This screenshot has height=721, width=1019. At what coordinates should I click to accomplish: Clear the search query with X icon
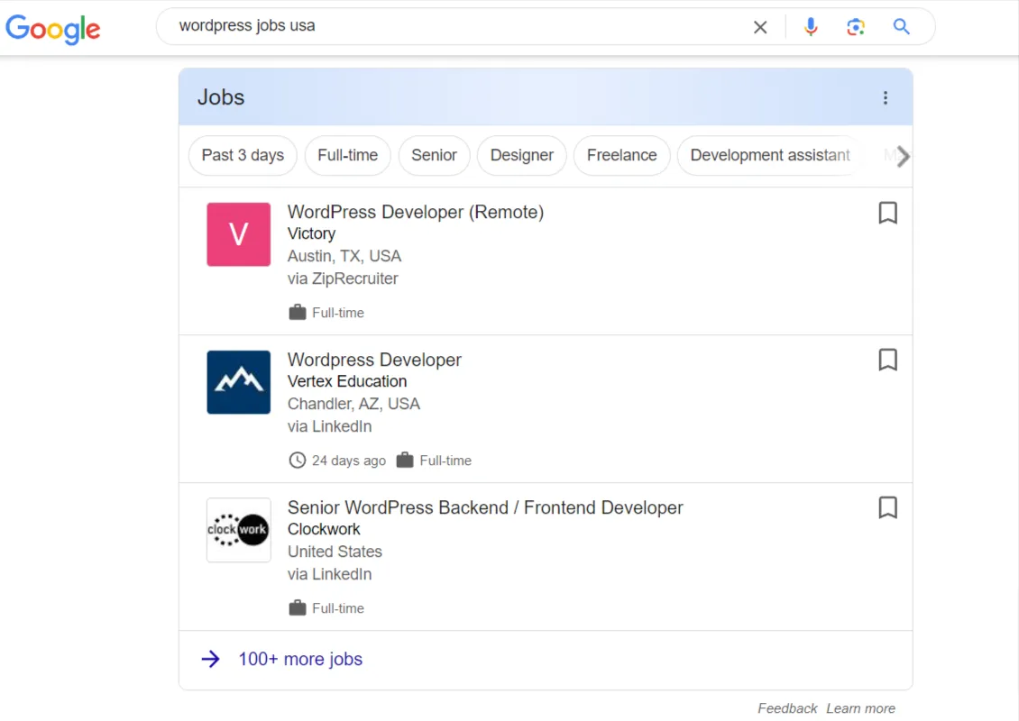tap(759, 27)
